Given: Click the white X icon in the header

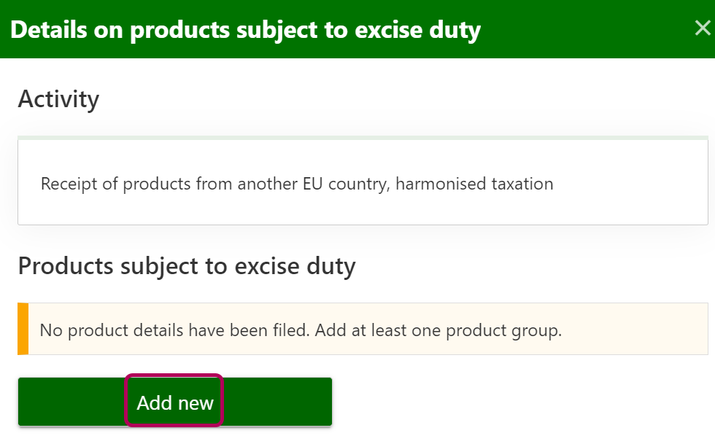Looking at the screenshot, I should click(702, 28).
